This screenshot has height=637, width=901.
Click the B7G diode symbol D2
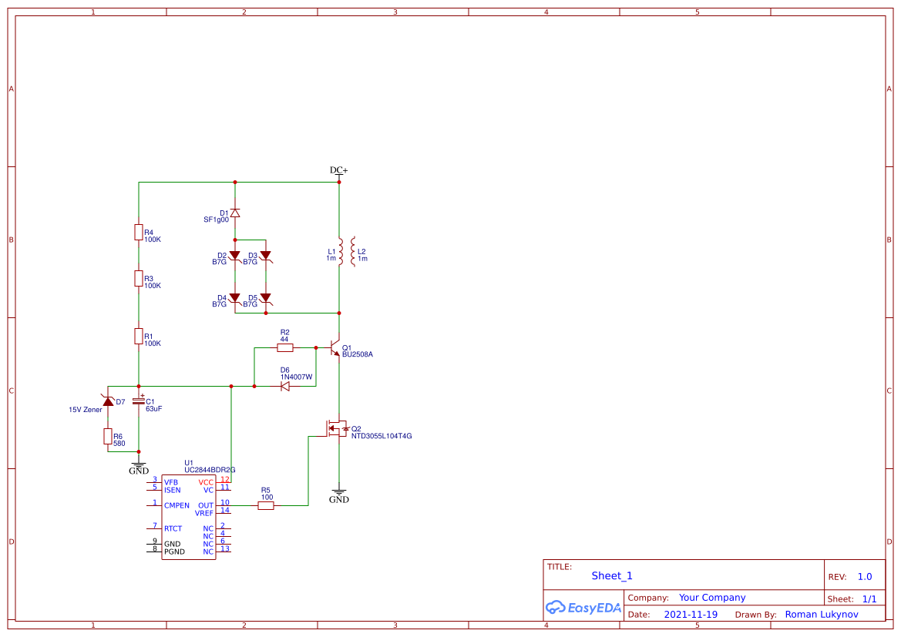234,254
